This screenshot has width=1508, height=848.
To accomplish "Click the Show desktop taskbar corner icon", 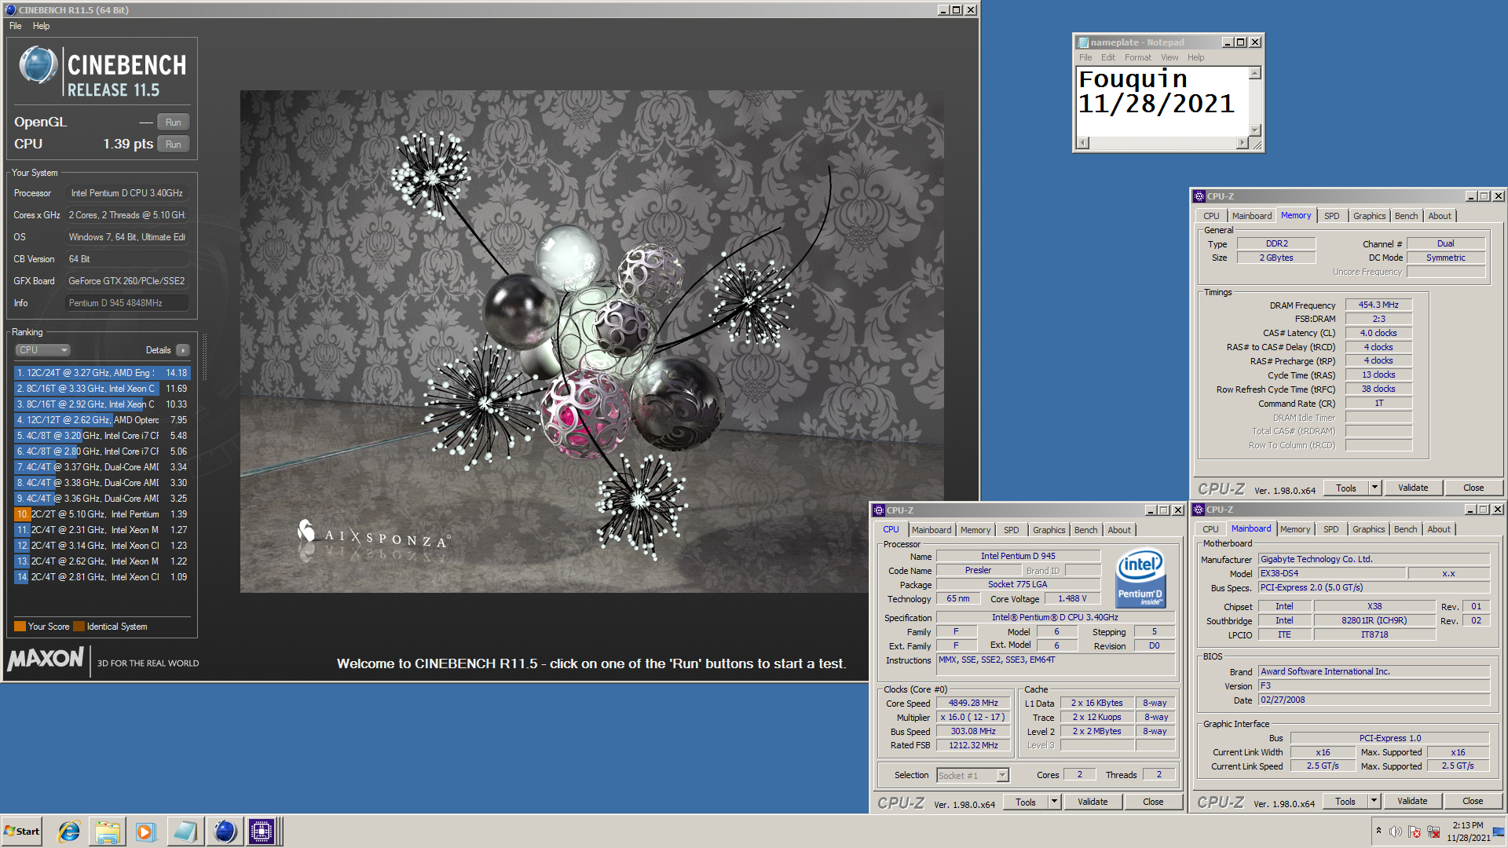I will click(x=1499, y=831).
